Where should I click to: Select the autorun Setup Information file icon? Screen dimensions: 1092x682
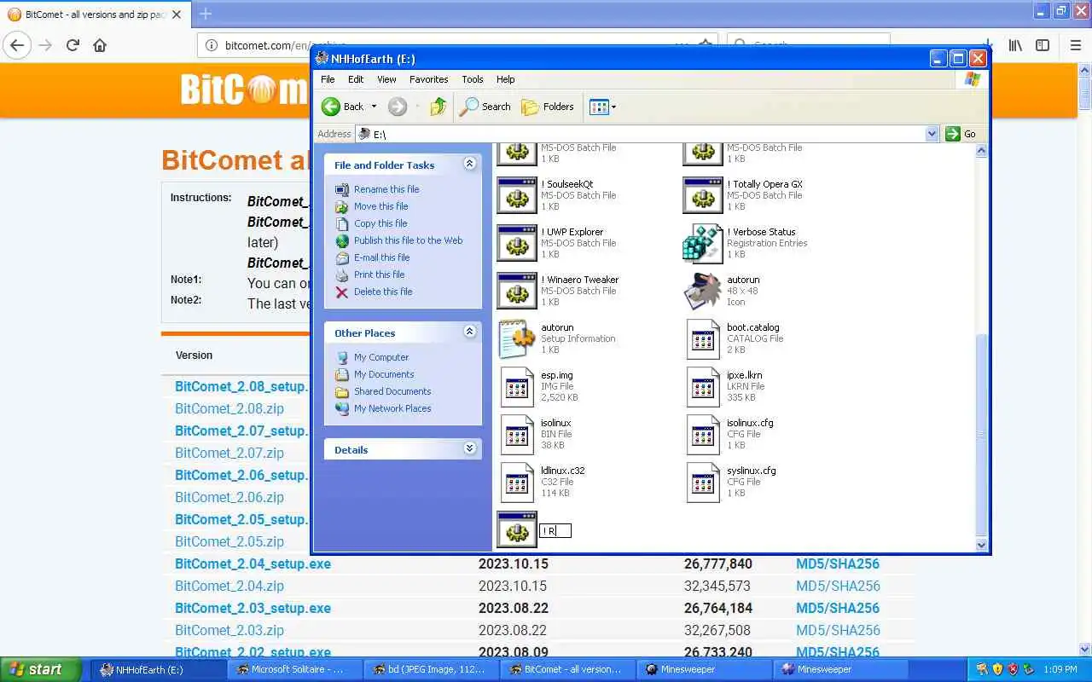click(516, 339)
